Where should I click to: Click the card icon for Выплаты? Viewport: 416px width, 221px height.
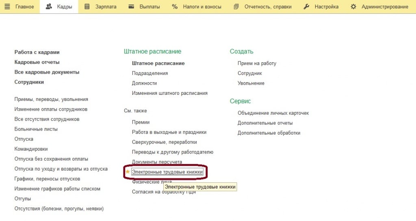131,7
